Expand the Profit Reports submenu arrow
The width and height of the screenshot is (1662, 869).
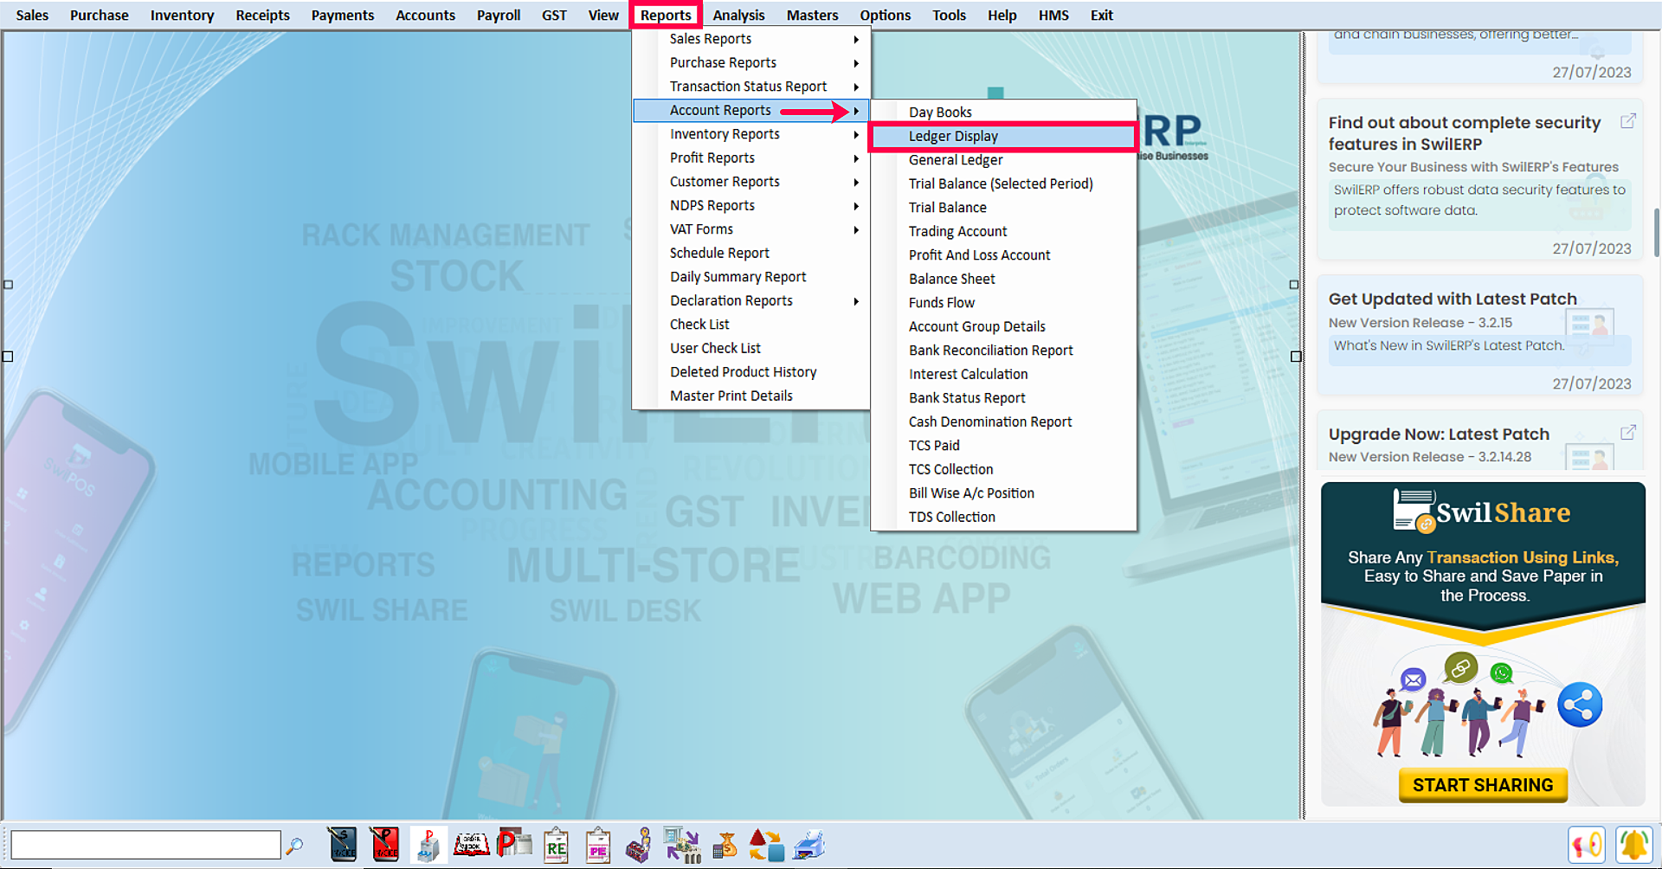[x=856, y=158]
